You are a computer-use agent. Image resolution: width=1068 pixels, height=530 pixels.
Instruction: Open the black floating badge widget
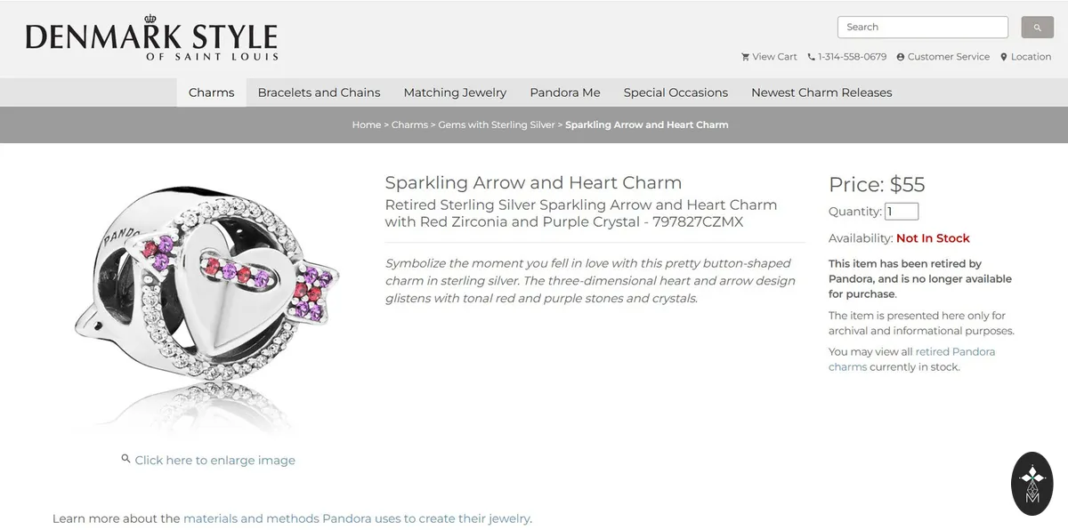(x=1032, y=484)
